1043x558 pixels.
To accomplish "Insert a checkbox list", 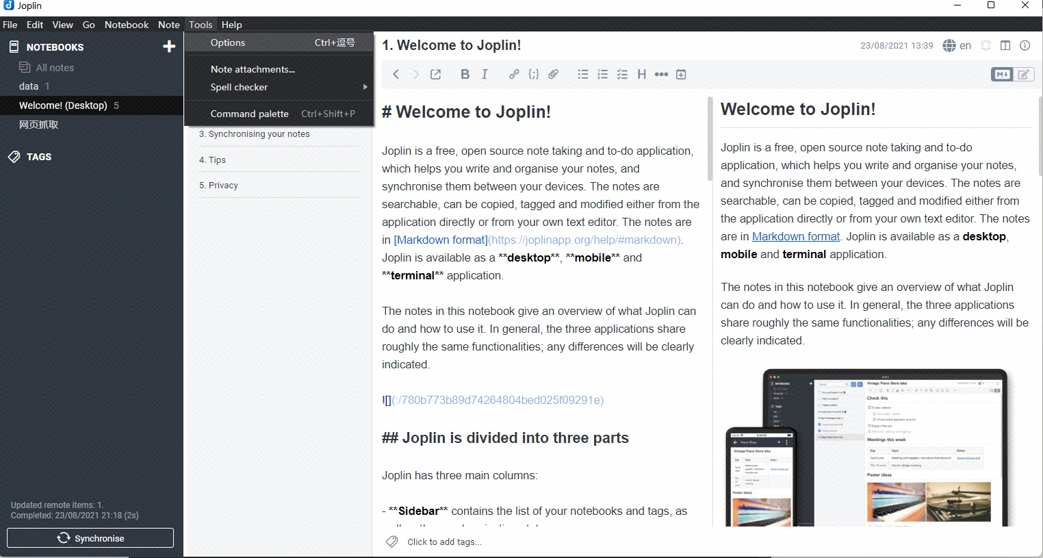I will (x=622, y=75).
